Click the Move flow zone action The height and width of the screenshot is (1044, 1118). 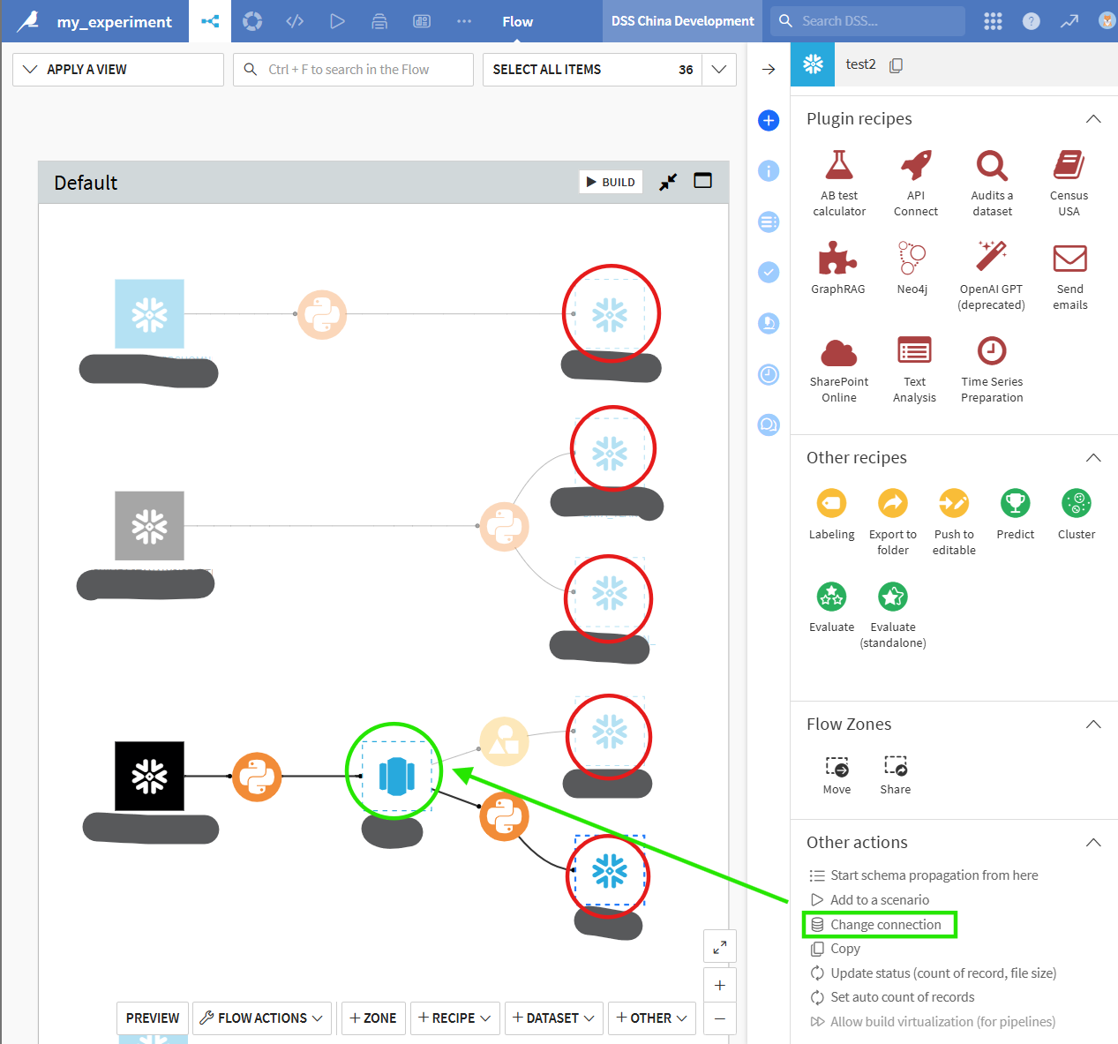pos(837,776)
